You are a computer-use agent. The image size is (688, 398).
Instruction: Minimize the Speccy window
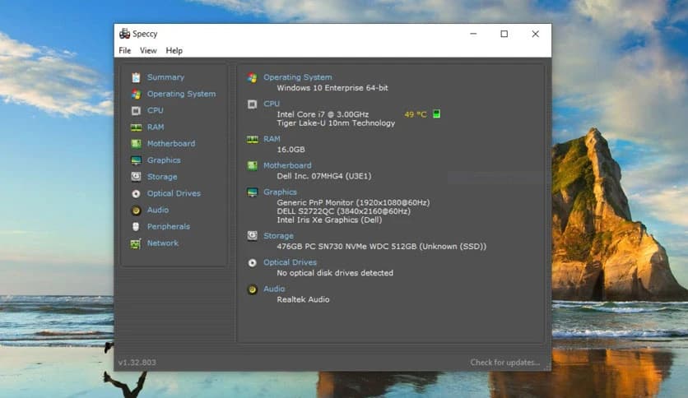click(473, 34)
